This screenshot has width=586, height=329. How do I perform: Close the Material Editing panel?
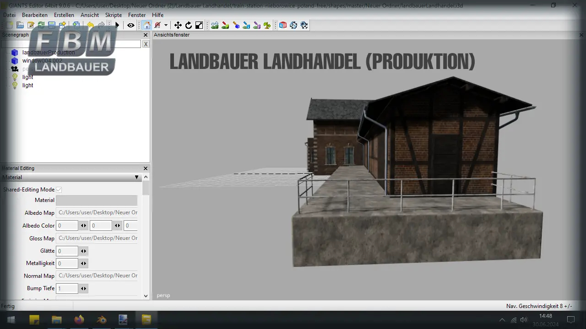[146, 168]
